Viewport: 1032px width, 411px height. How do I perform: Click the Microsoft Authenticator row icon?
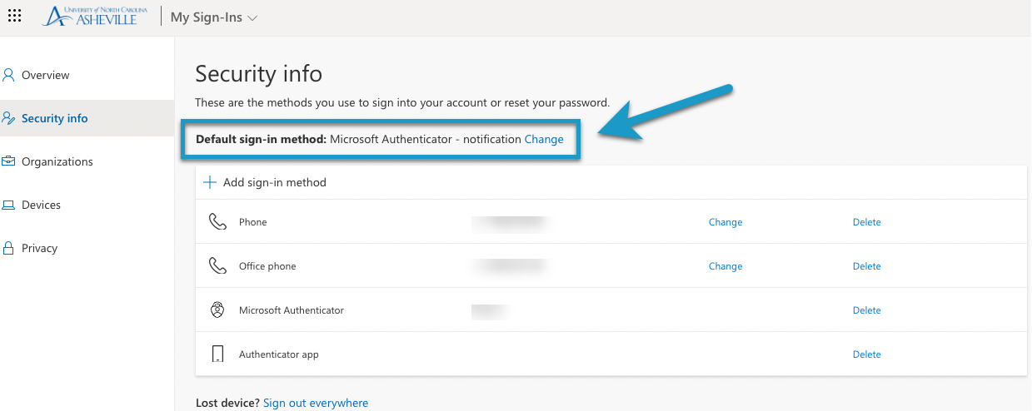click(217, 310)
